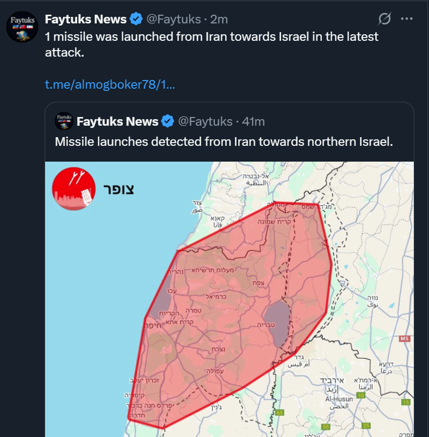Open the red alert zone map image
The height and width of the screenshot is (437, 429).
pos(229,299)
